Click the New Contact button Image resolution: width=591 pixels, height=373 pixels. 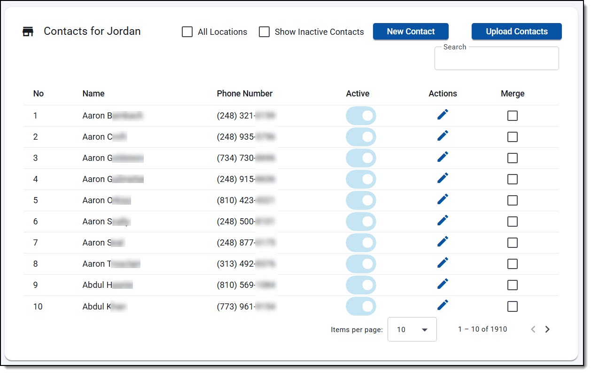pyautogui.click(x=411, y=32)
